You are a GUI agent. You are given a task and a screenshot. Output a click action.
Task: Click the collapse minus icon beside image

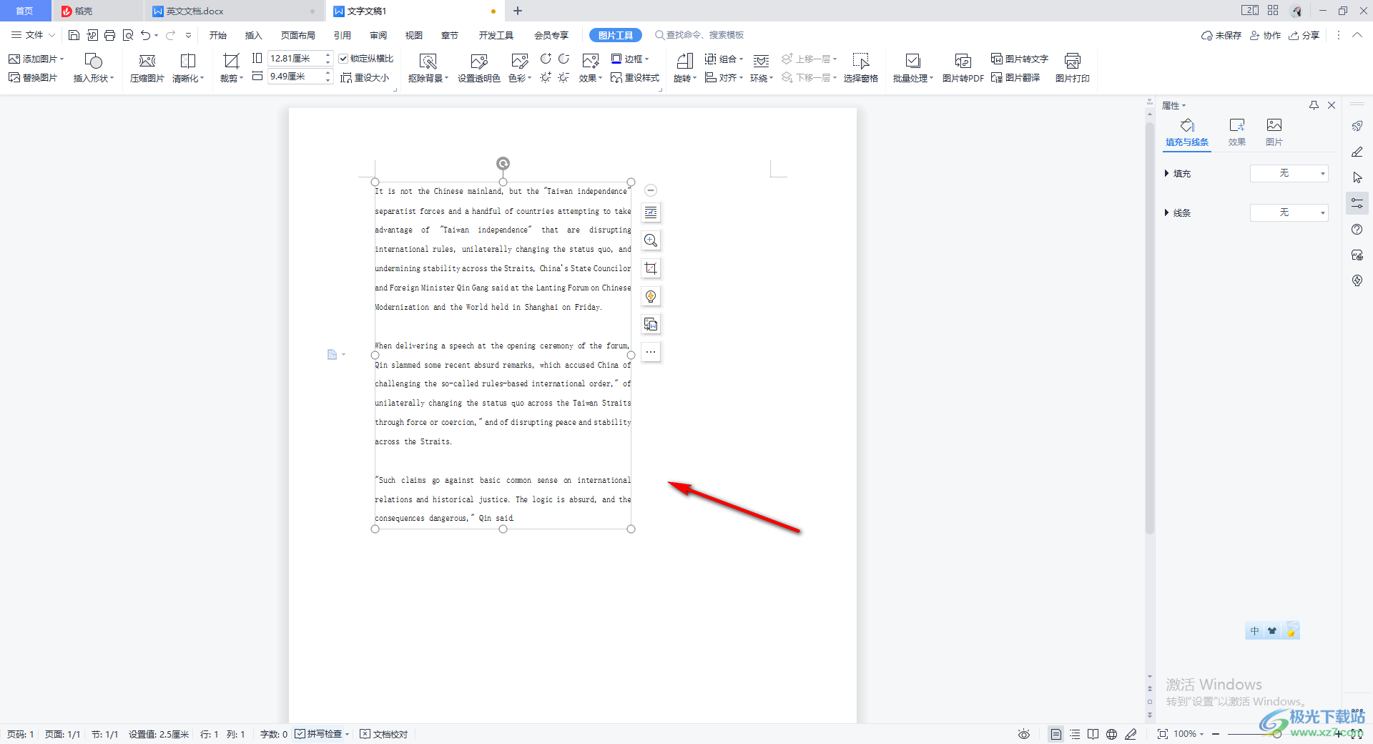click(x=651, y=190)
